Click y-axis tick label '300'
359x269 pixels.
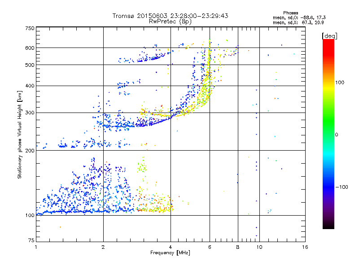(x=30, y=113)
